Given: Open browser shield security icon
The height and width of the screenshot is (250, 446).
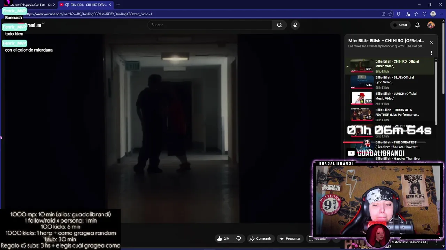Looking at the screenshot, I should (x=424, y=14).
